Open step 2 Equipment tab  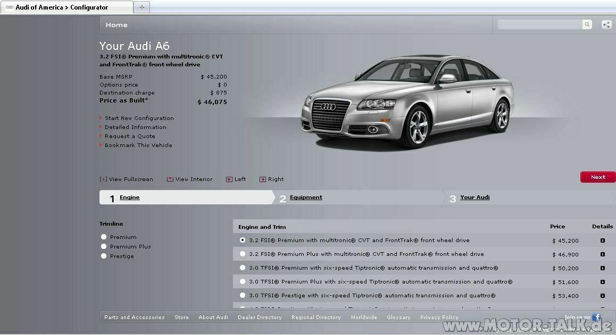tap(306, 197)
